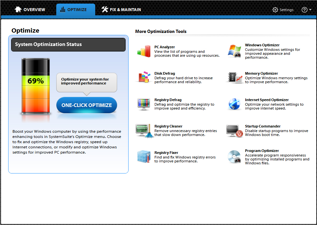Click the Disk Defrag blocks icon
The width and height of the screenshot is (317, 225).
point(143,78)
